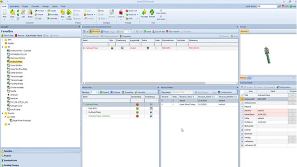Collapse the Inventor folder in Favorites tree
This screenshot has width=297, height=167.
tap(3, 113)
